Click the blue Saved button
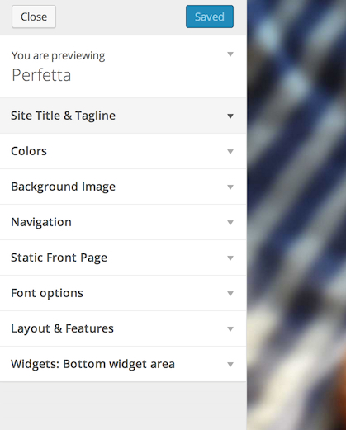Image resolution: width=346 pixels, height=430 pixels. click(210, 17)
